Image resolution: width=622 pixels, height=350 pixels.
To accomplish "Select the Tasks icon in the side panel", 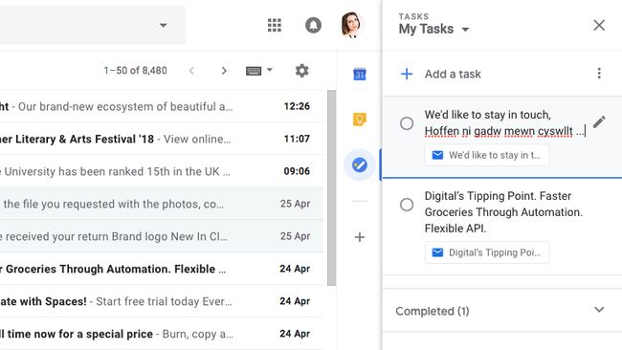I will (360, 164).
